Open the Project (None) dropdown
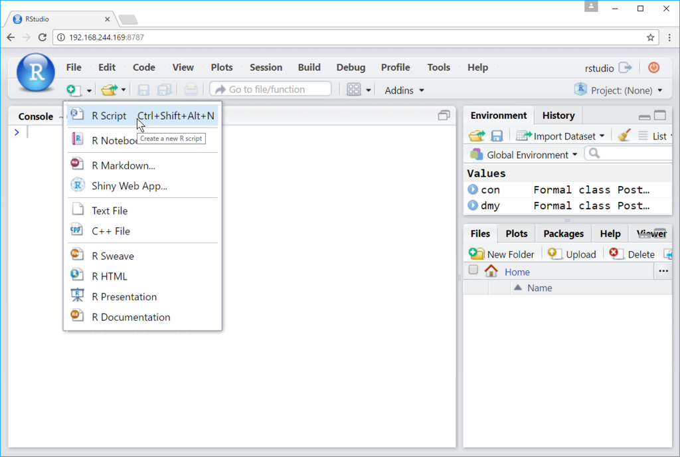The image size is (680, 457). click(618, 90)
